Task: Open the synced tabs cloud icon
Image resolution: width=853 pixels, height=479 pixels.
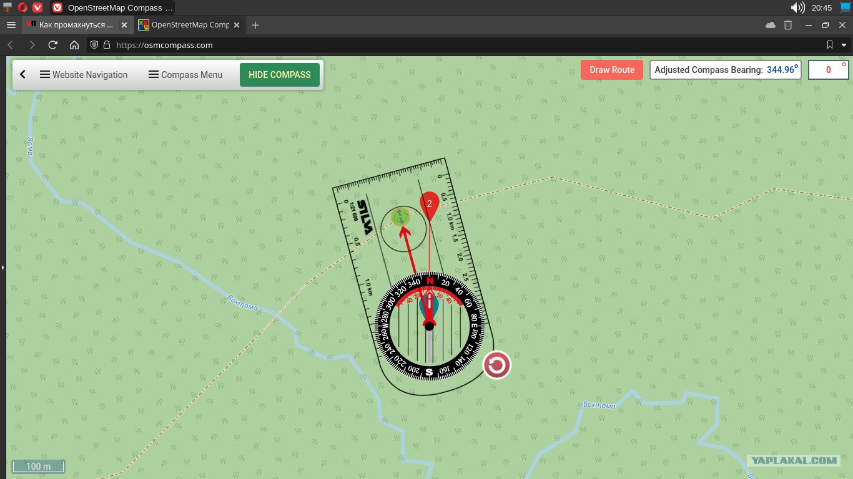Action: [x=771, y=25]
